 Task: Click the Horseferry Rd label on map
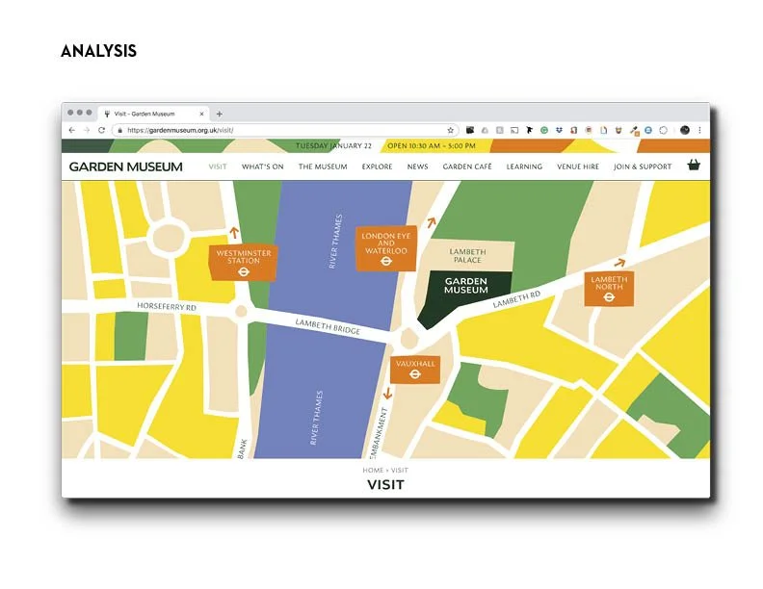(x=167, y=306)
